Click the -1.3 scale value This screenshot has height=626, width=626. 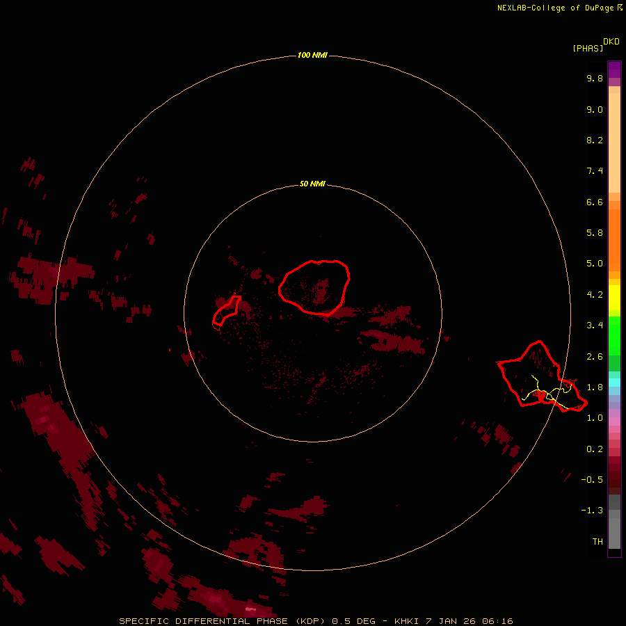(x=592, y=511)
